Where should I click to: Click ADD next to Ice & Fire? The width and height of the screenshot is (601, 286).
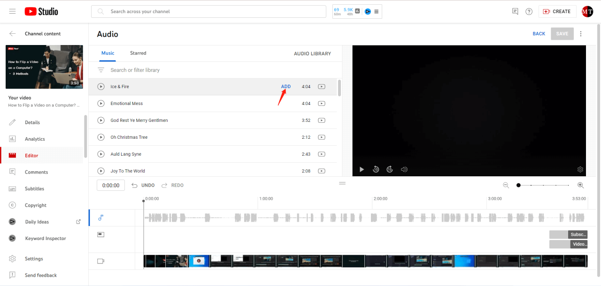click(x=286, y=86)
